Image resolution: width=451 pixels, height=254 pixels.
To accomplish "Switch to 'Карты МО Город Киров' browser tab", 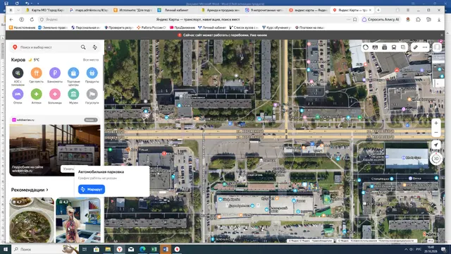I will click(x=44, y=10).
